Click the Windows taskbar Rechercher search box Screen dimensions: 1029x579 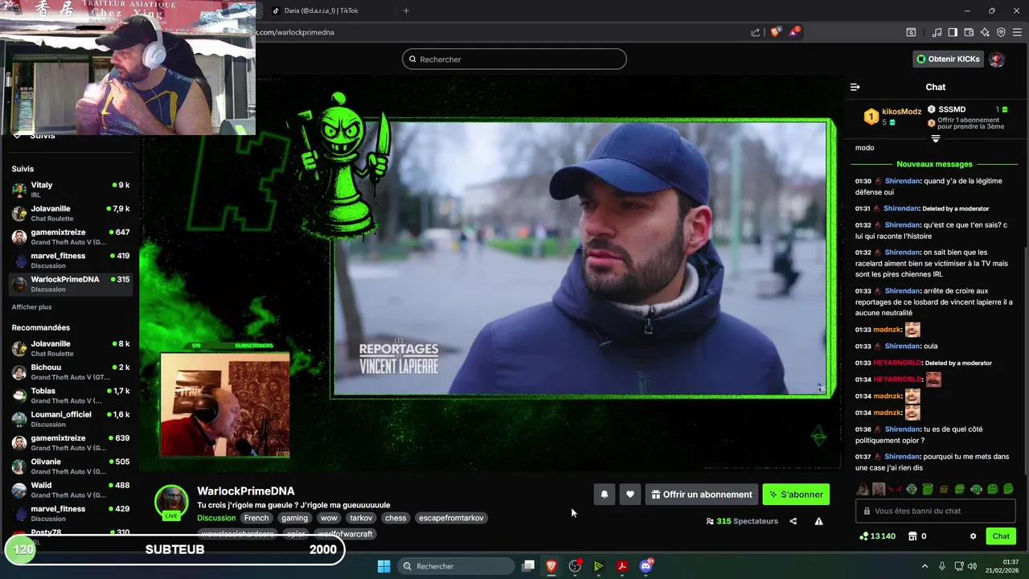(457, 566)
